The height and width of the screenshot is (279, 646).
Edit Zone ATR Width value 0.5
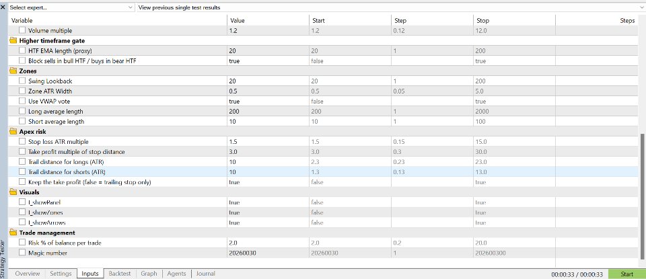coord(268,91)
